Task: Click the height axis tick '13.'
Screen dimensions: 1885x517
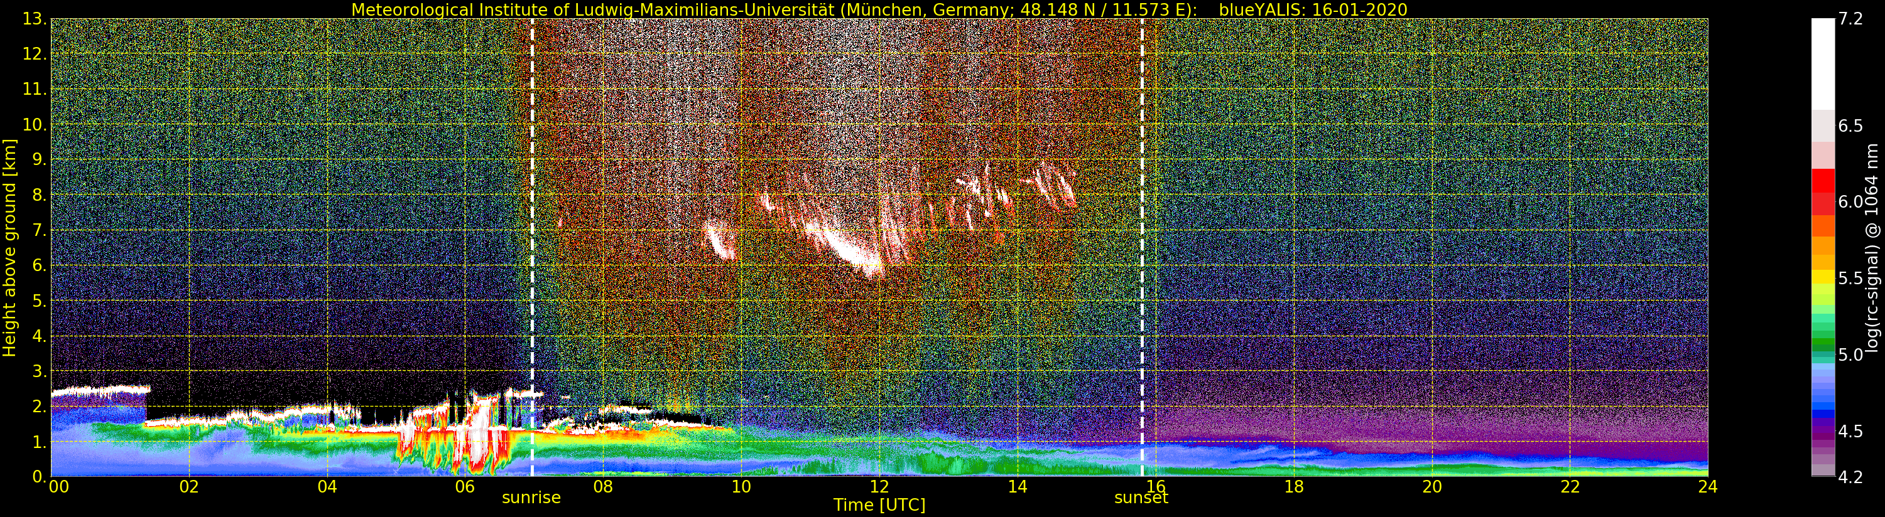Action: (x=35, y=19)
